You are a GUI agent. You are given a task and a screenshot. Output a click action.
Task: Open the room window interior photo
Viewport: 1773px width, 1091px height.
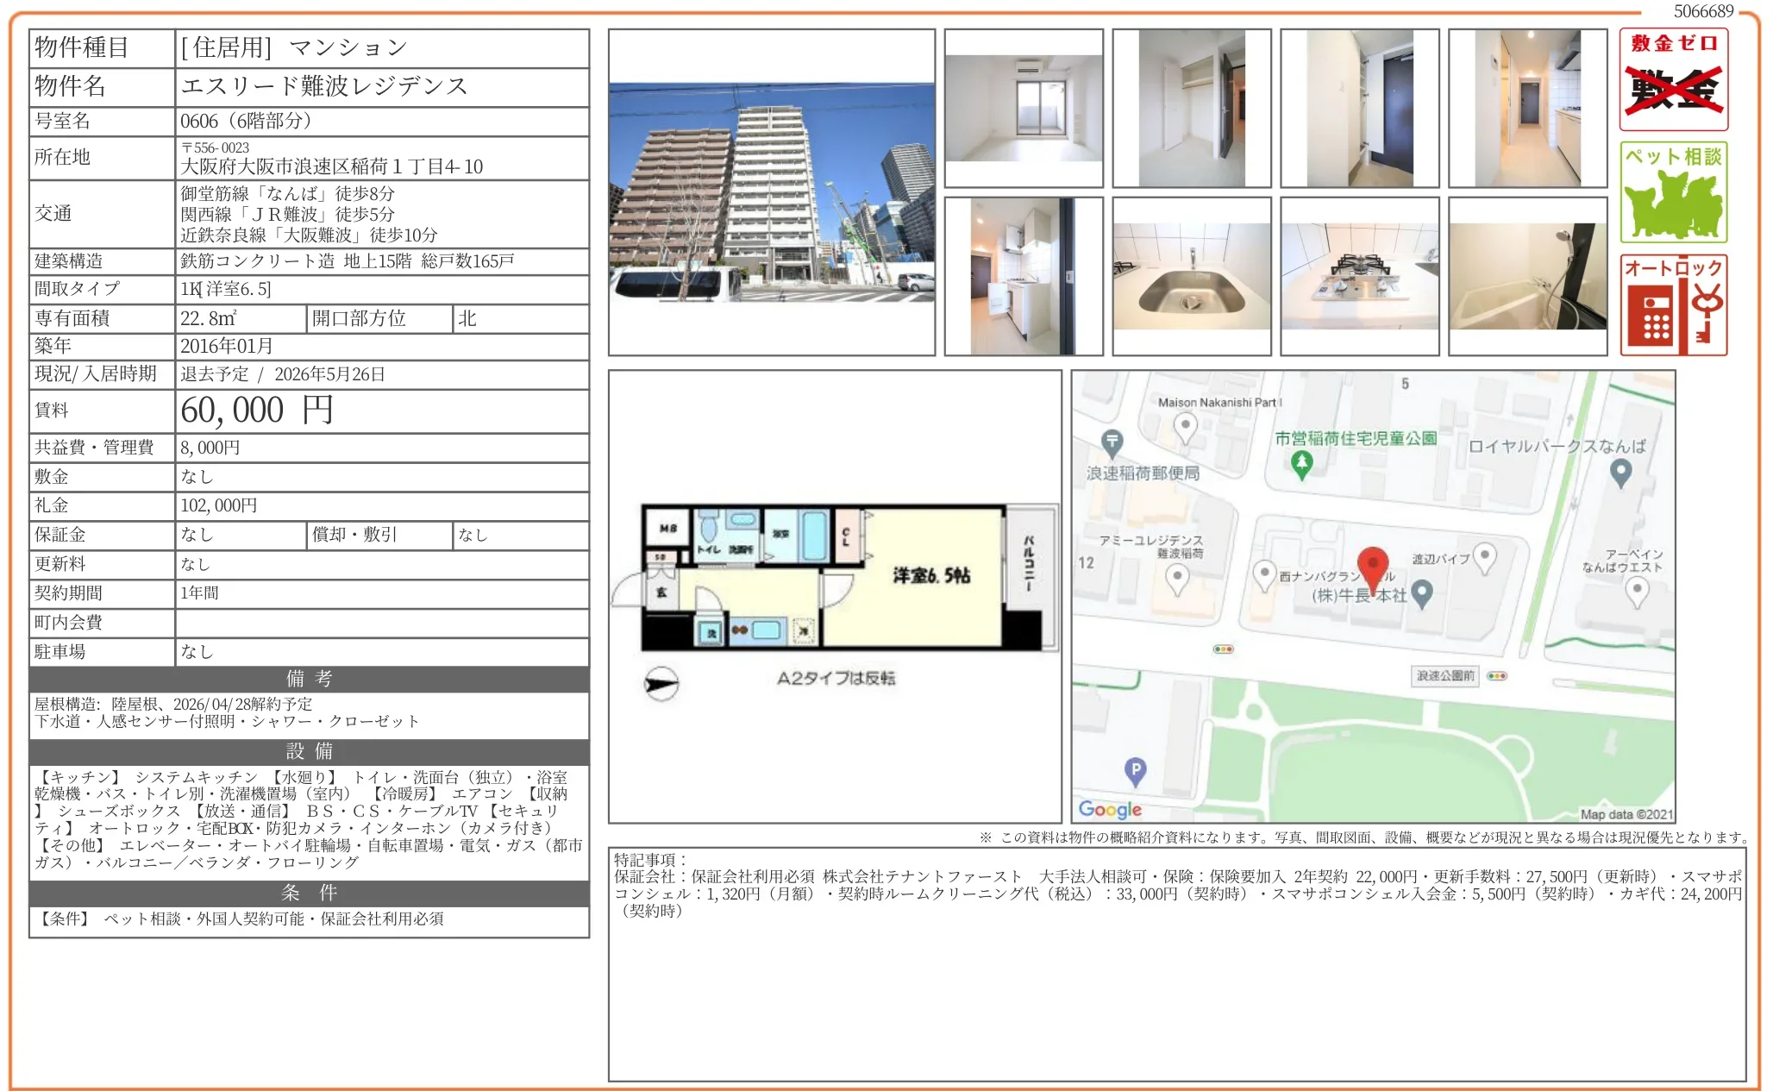[1024, 108]
